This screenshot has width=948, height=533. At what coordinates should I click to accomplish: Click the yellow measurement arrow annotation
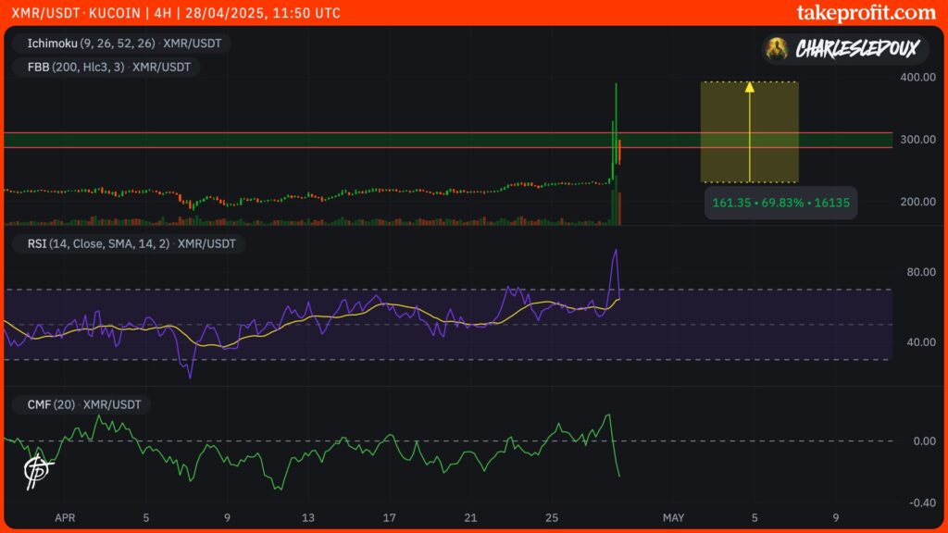752,130
